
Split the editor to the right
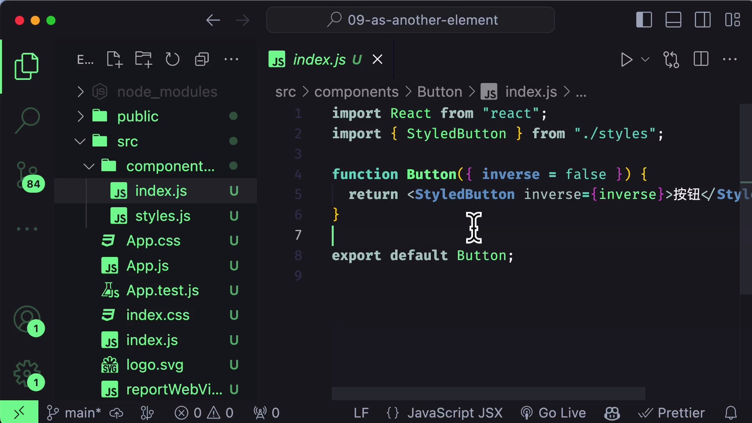(701, 60)
